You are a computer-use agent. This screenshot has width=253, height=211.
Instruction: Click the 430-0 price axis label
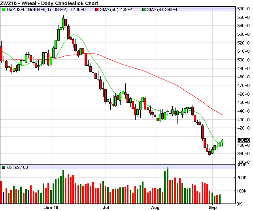[x=244, y=120]
